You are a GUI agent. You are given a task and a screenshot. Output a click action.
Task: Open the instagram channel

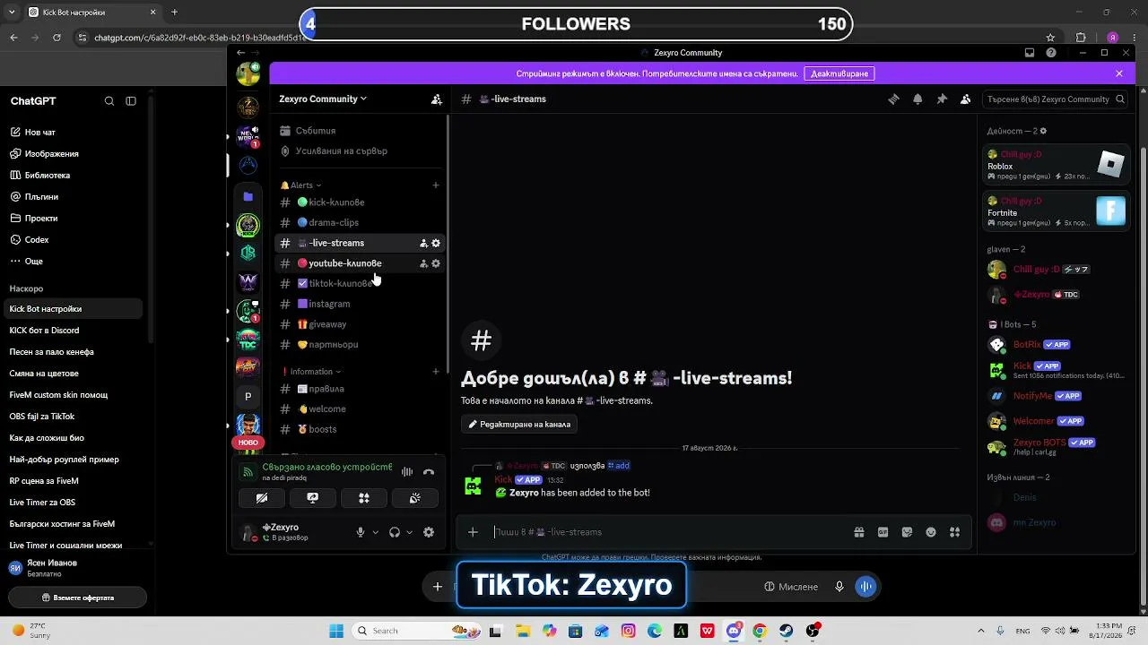(359, 305)
